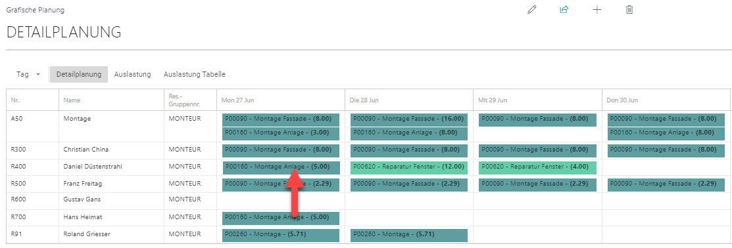The height and width of the screenshot is (248, 732).
Task: Click the pencil edit icon
Action: click(531, 10)
